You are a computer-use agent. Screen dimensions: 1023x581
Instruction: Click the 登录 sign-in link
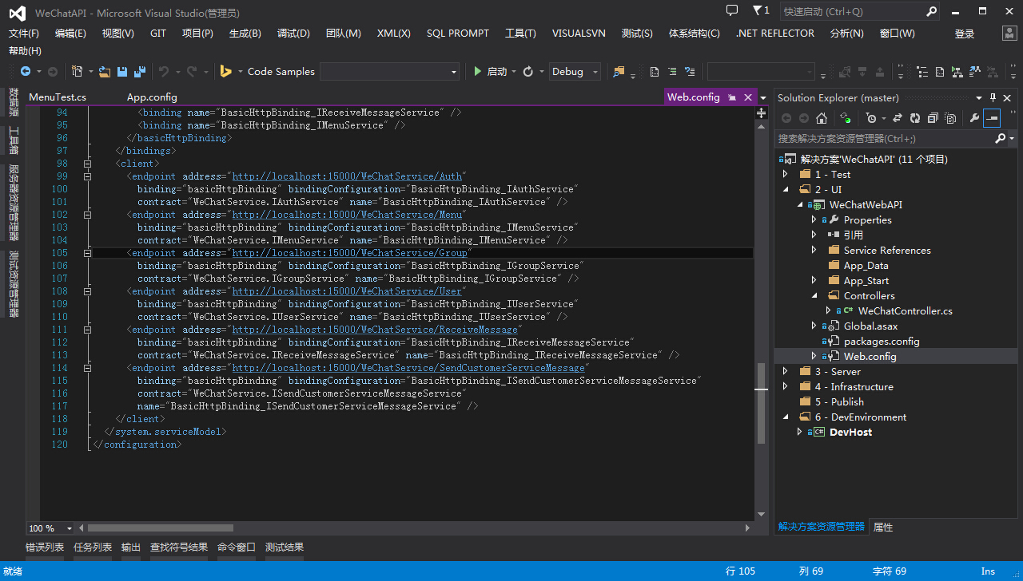[965, 34]
